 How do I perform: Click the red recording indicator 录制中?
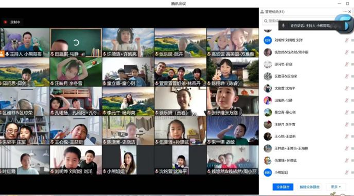point(5,22)
